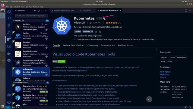This screenshot has height=109, width=193.
Task: Open manage gear for Docker extension
Action: 46,39
